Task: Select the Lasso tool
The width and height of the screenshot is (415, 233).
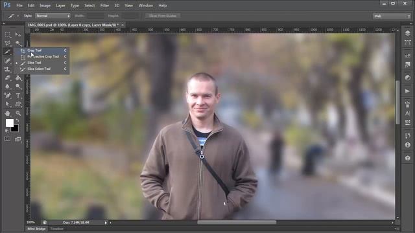Action: coord(7,43)
